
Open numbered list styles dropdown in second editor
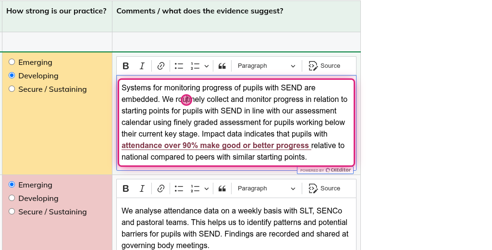(x=207, y=188)
